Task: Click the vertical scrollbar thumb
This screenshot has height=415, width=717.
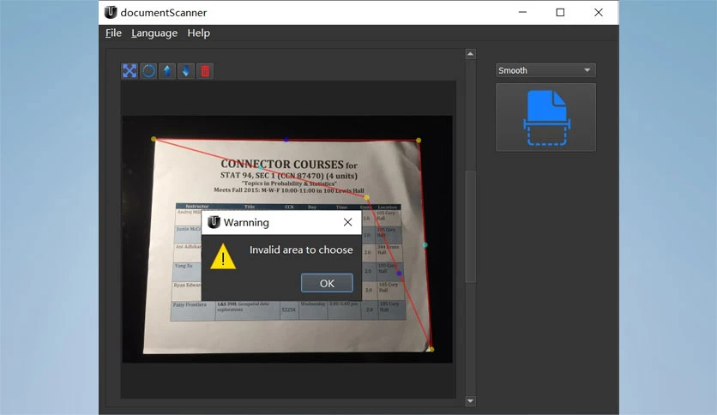Action: click(x=471, y=226)
